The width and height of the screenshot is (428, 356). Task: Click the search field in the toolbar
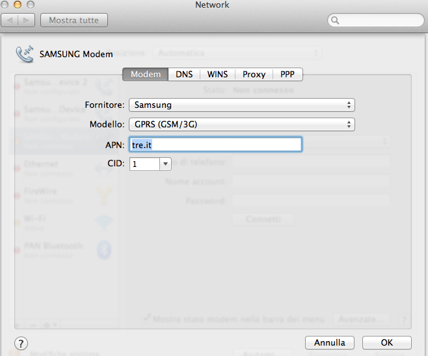click(375, 20)
